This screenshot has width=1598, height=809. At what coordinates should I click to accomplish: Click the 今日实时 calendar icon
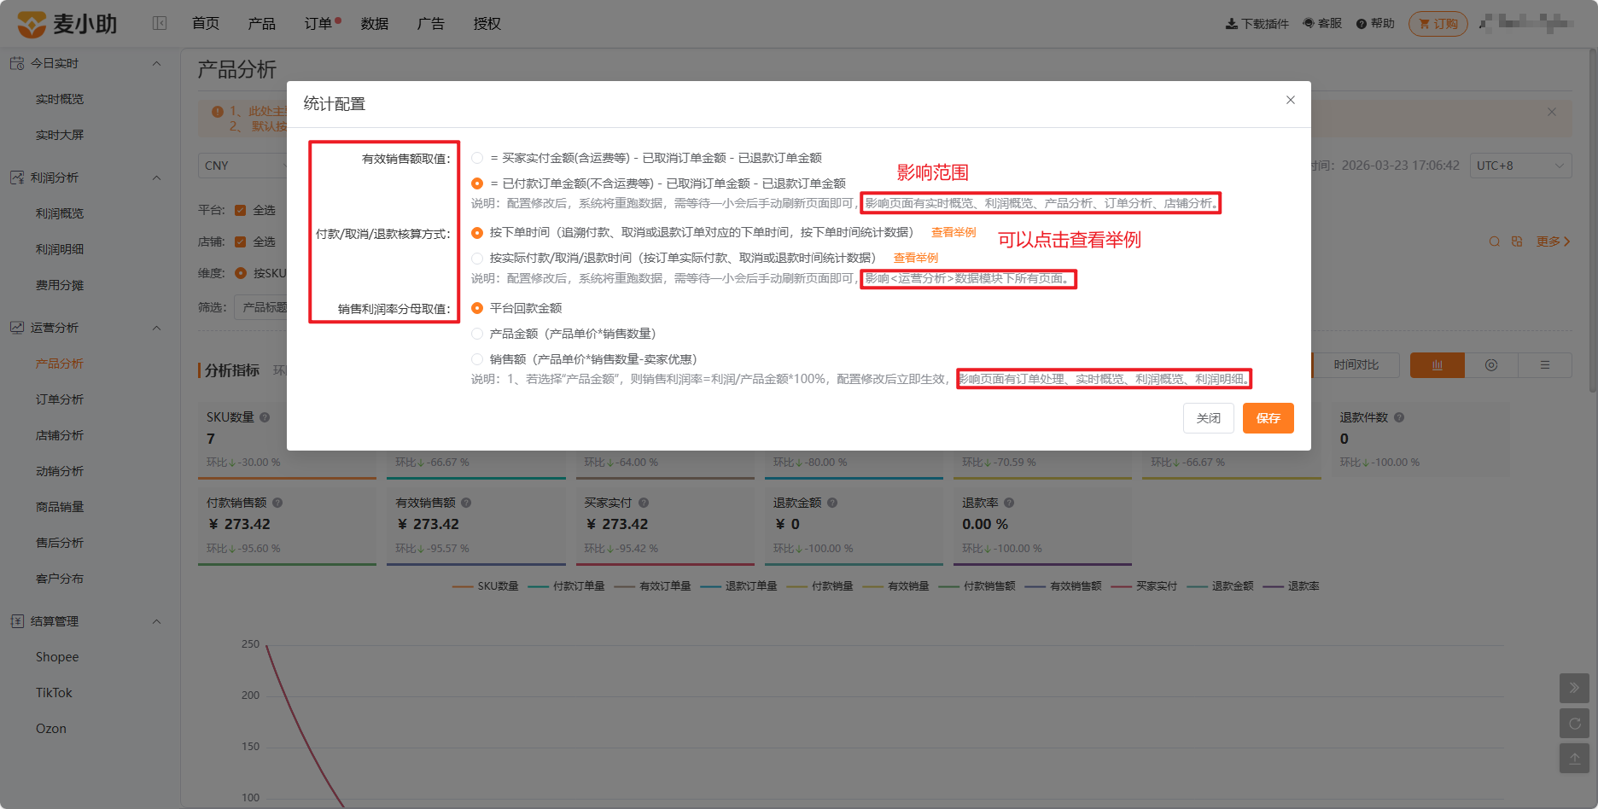[17, 63]
